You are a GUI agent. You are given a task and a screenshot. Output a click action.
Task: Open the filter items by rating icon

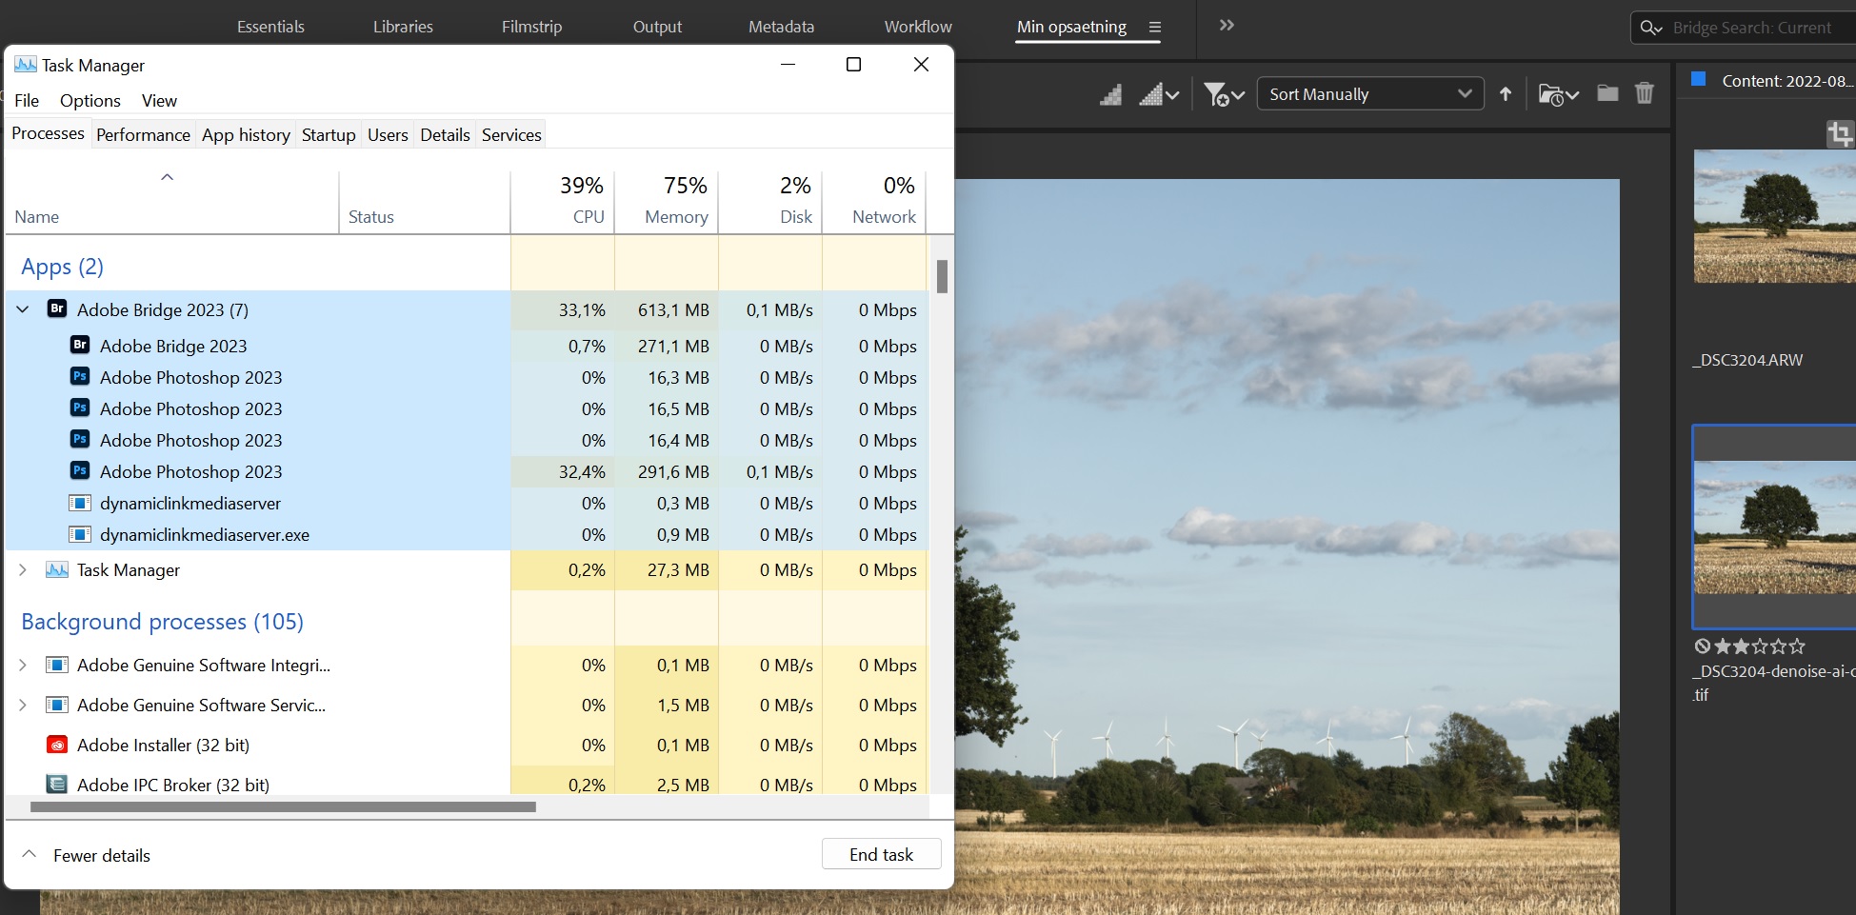coord(1219,93)
